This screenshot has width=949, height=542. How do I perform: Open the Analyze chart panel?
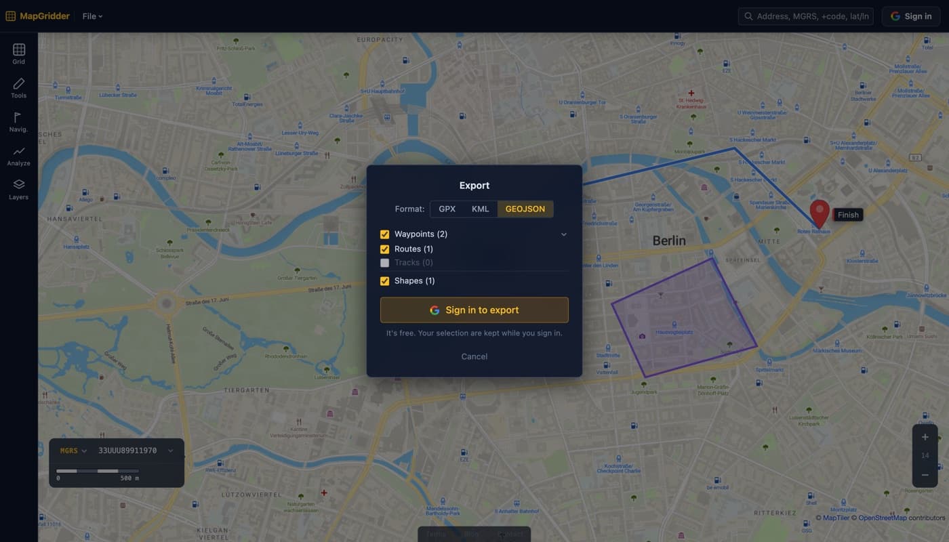point(19,156)
